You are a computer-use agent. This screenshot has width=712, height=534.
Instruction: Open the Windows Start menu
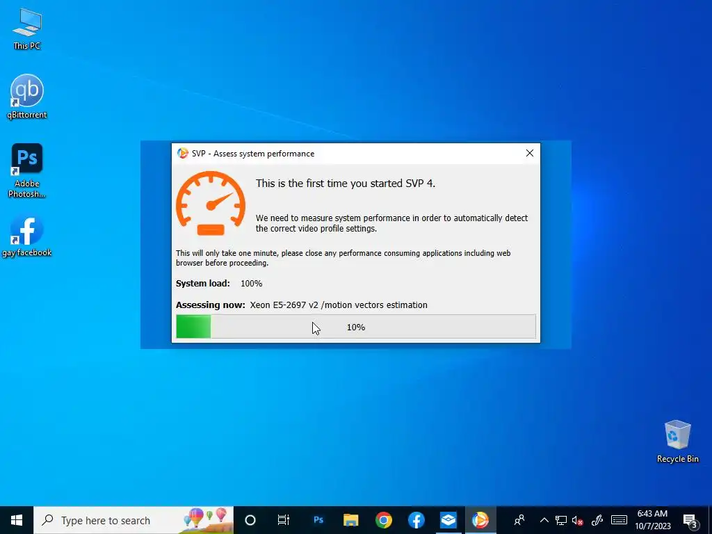(x=17, y=520)
